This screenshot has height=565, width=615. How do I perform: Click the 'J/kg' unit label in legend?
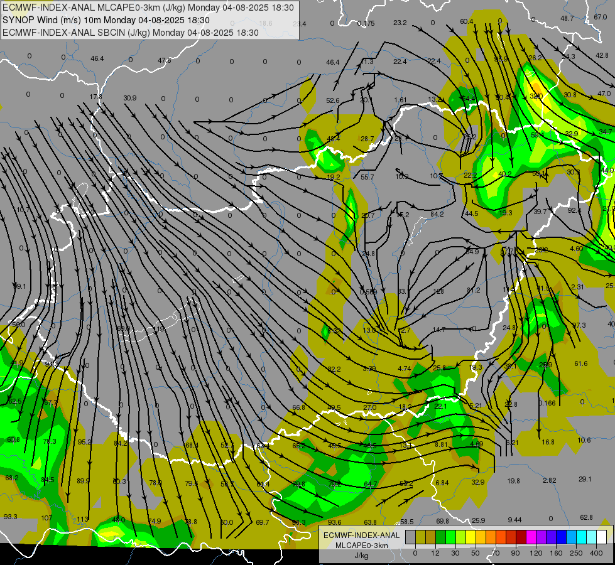362,556
